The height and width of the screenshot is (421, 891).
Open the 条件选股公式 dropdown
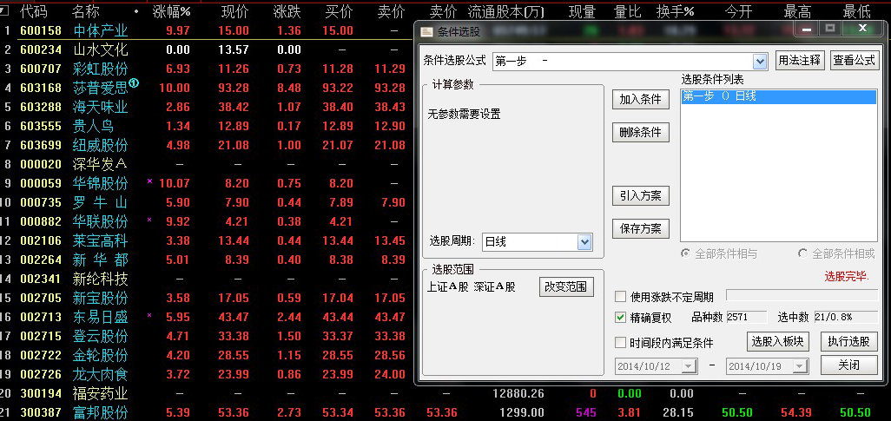(760, 61)
